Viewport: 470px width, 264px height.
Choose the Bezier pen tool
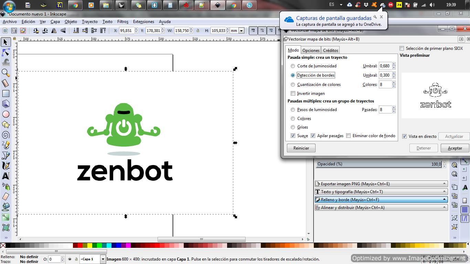tap(6, 155)
